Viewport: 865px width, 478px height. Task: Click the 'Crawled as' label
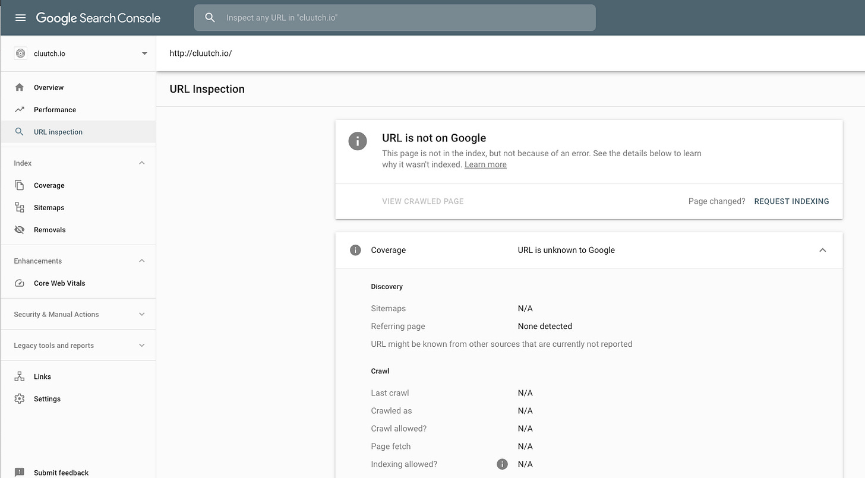coord(392,411)
